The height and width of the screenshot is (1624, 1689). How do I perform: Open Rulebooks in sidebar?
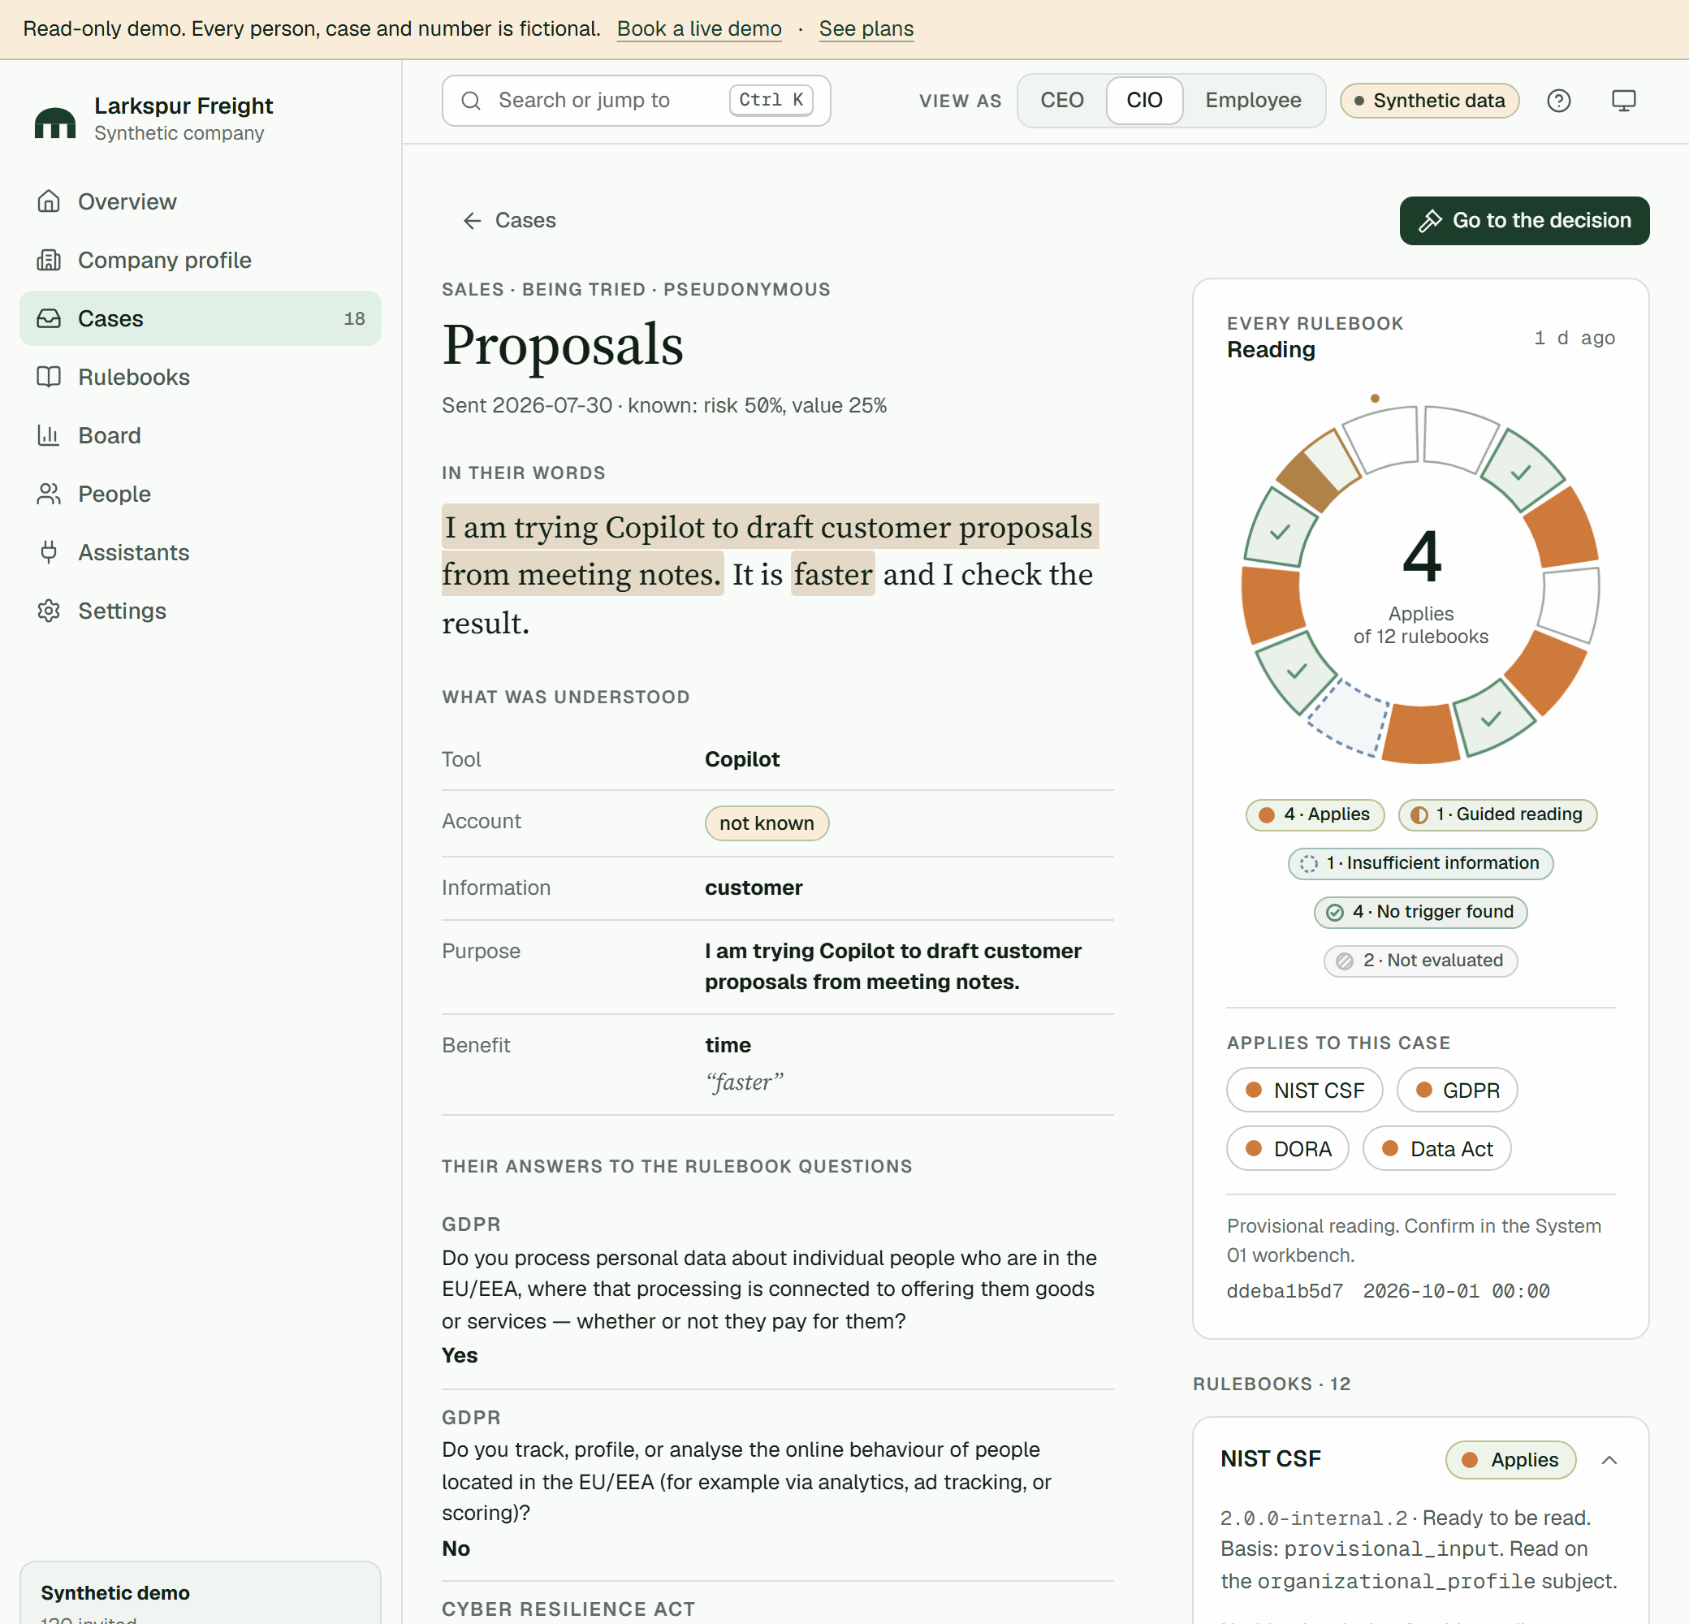coord(200,378)
